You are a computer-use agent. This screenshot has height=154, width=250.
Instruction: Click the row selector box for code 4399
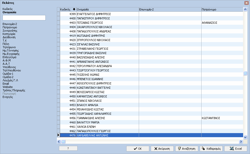click(x=58, y=14)
